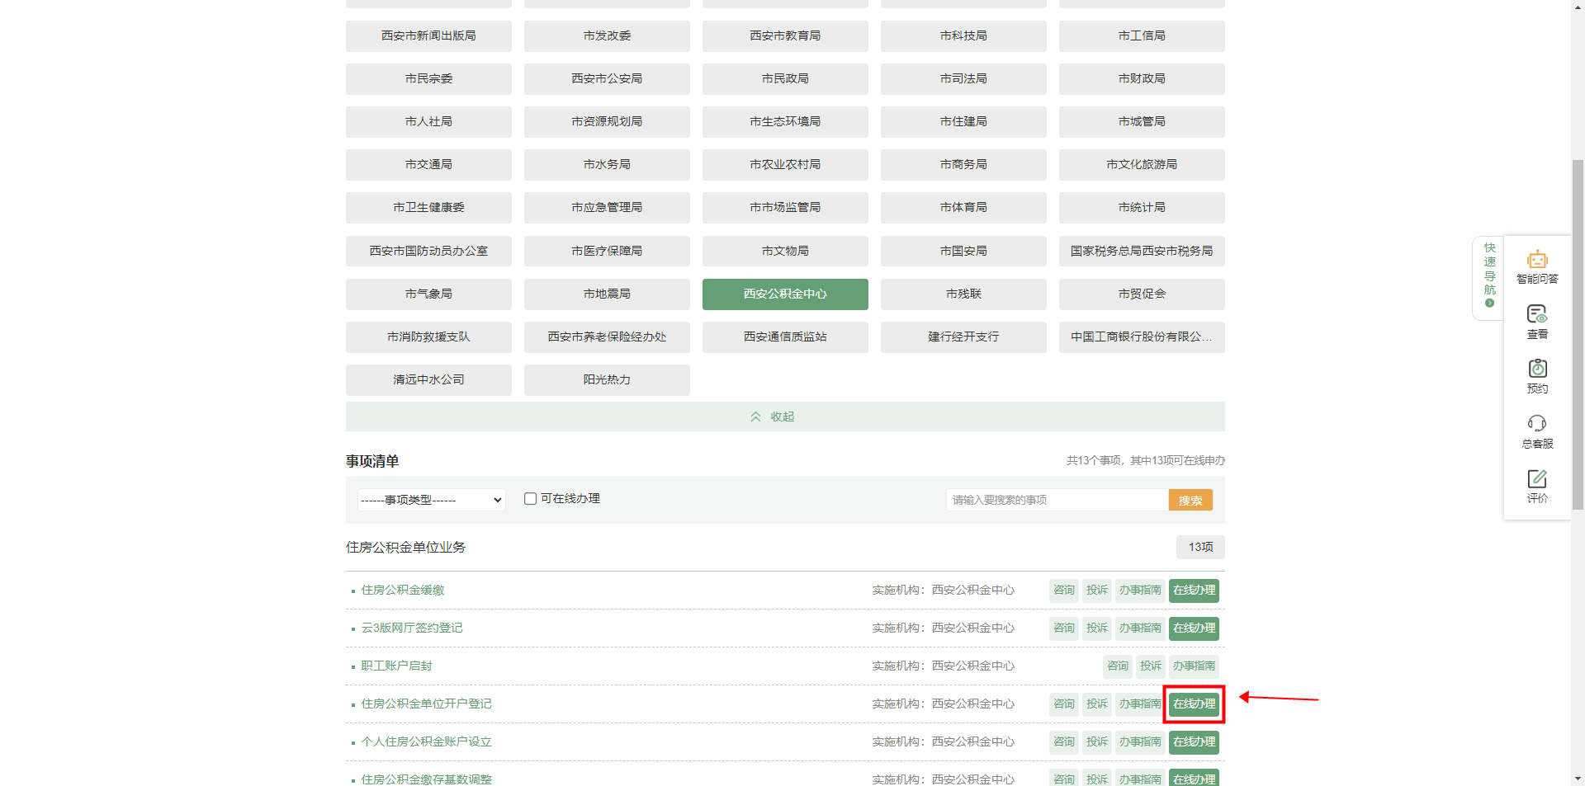Click the orange 搜索 button

(x=1190, y=500)
